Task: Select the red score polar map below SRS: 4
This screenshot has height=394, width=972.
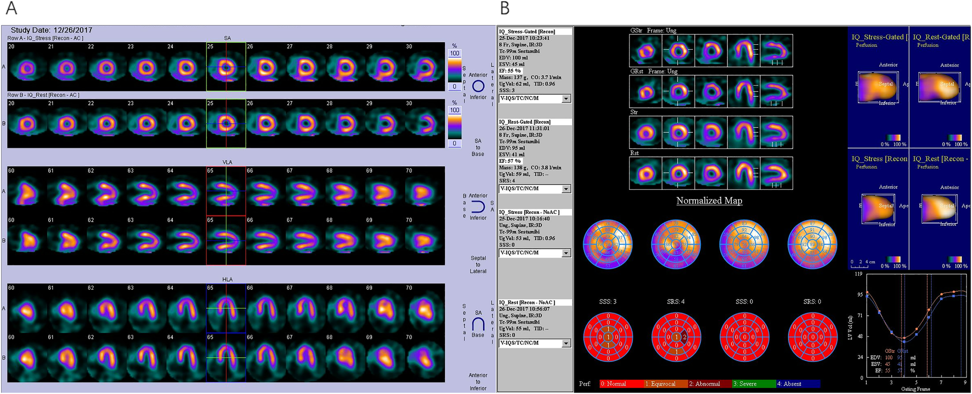Action: (676, 337)
